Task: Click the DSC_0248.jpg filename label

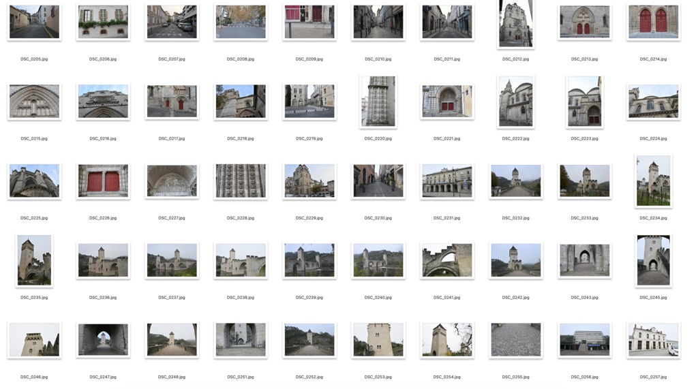Action: 172,377
